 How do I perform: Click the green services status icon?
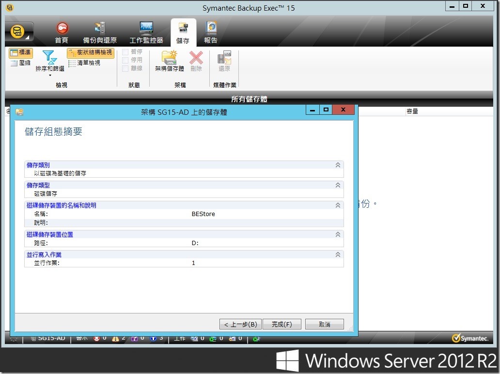coord(256,339)
